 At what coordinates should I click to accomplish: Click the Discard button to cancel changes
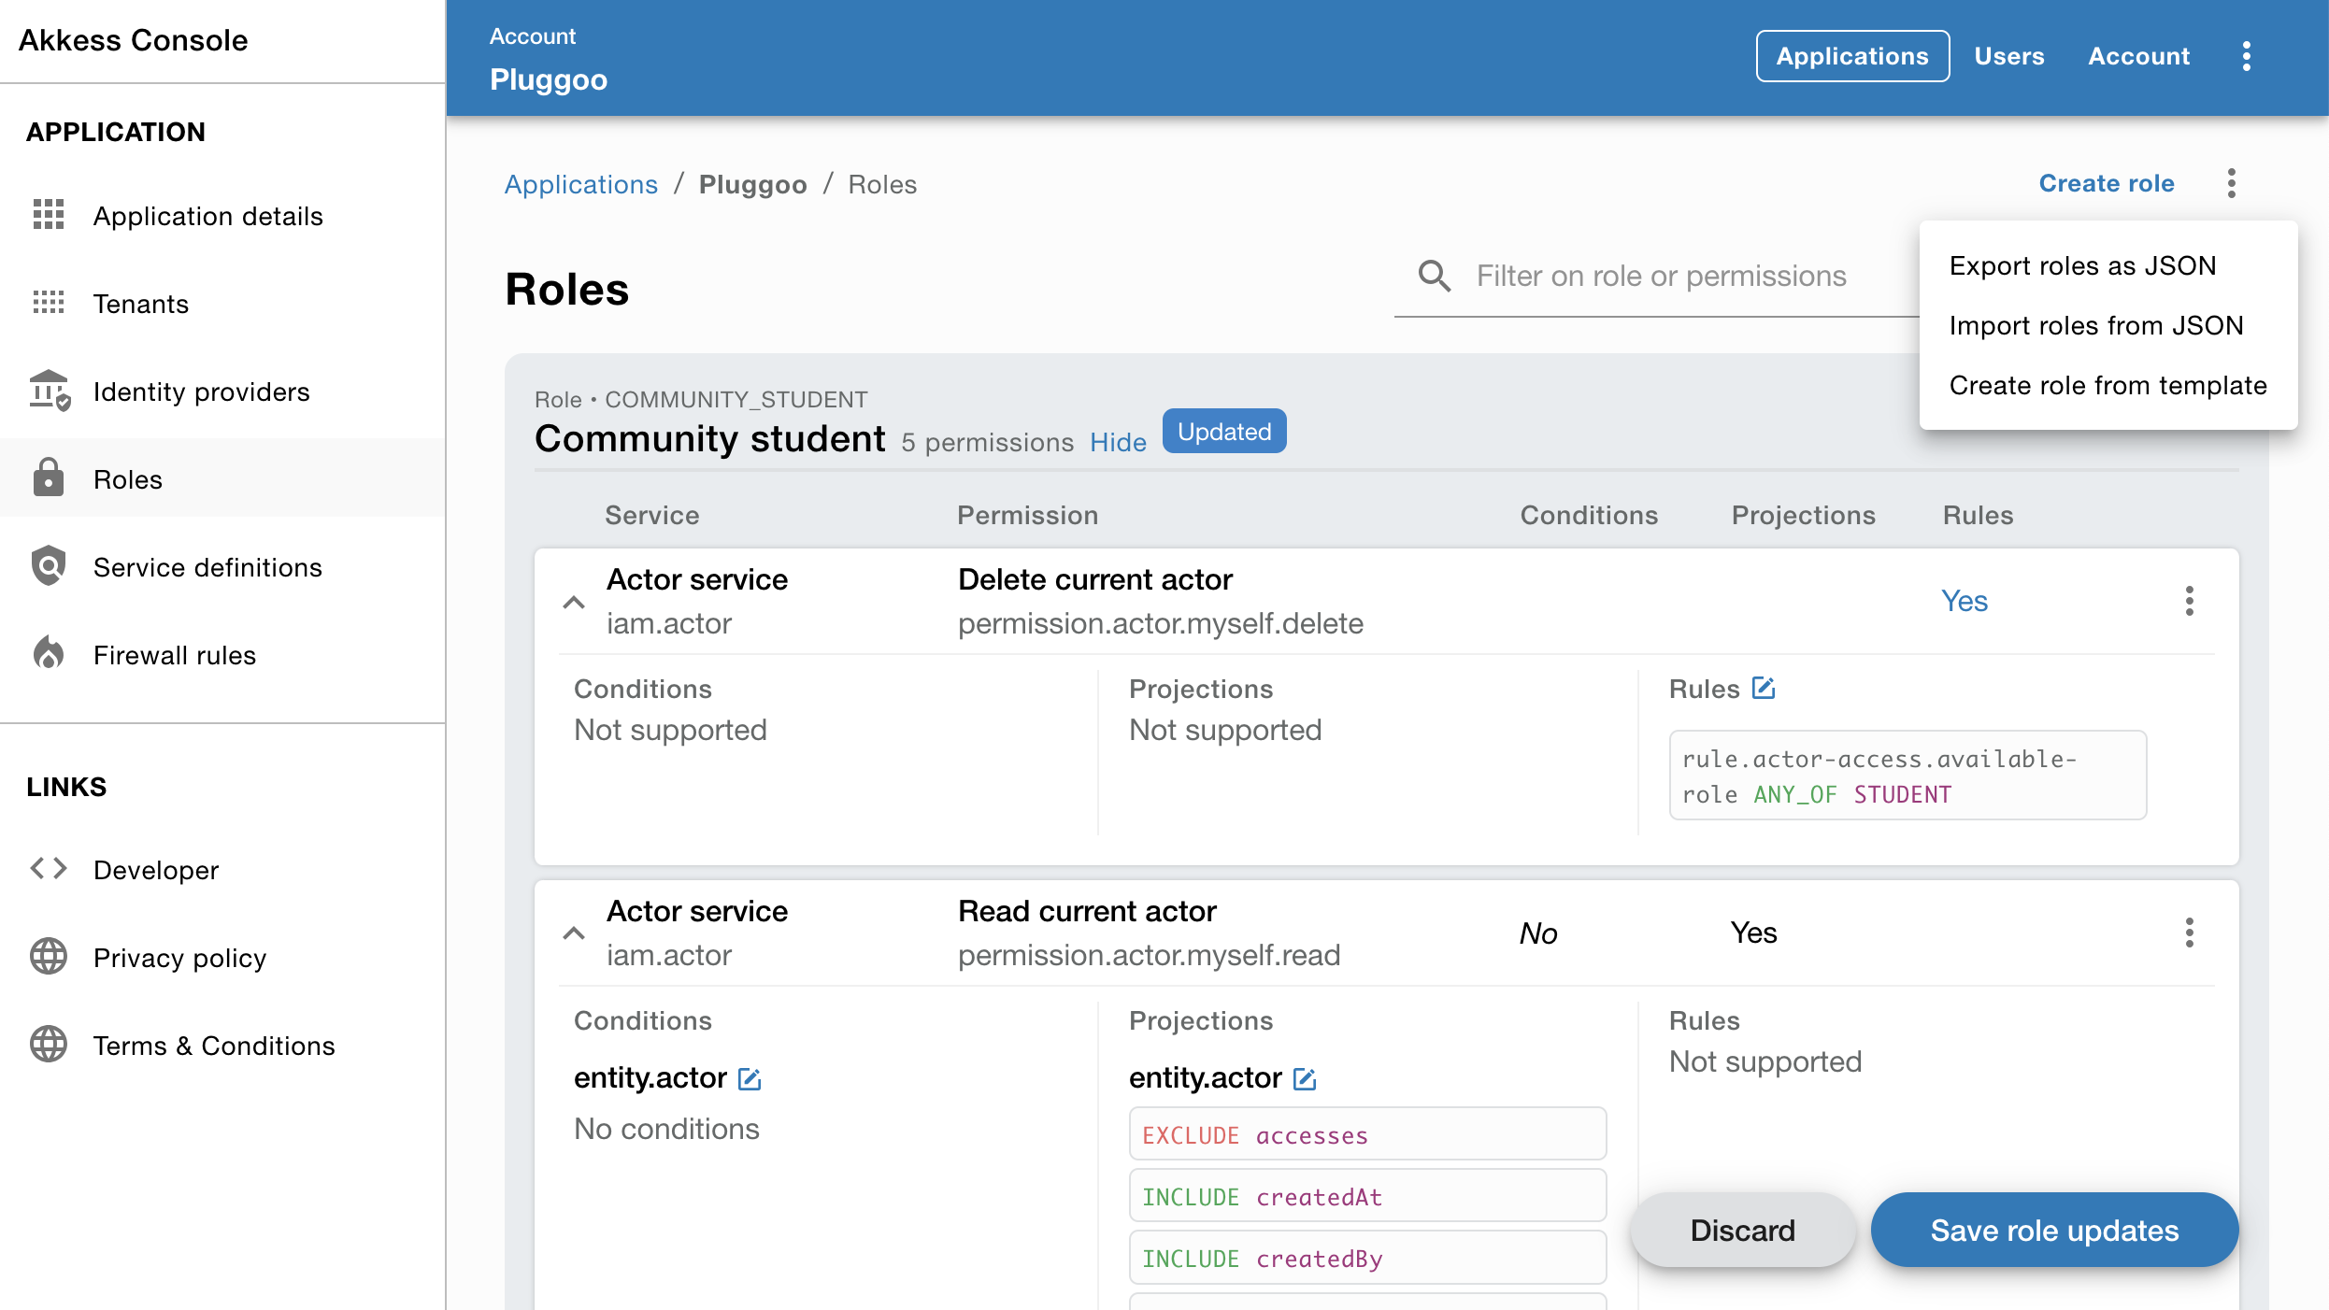coord(1742,1230)
